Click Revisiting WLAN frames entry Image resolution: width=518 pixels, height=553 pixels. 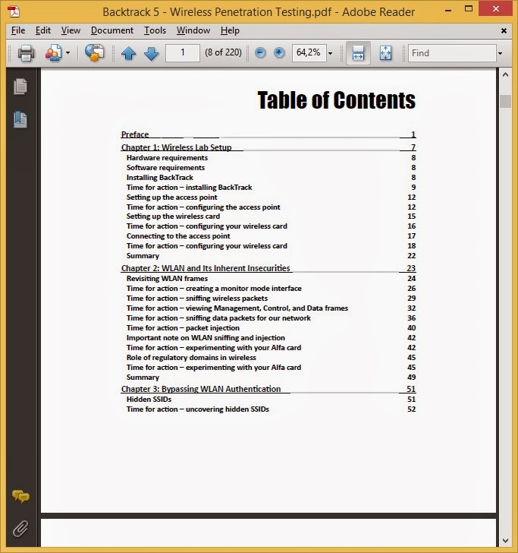pos(168,278)
